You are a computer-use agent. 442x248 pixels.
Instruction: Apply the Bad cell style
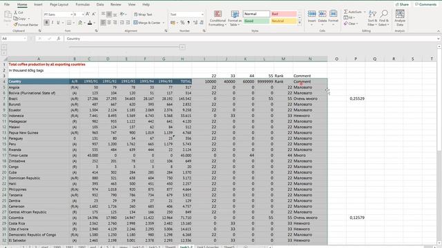tap(284, 14)
